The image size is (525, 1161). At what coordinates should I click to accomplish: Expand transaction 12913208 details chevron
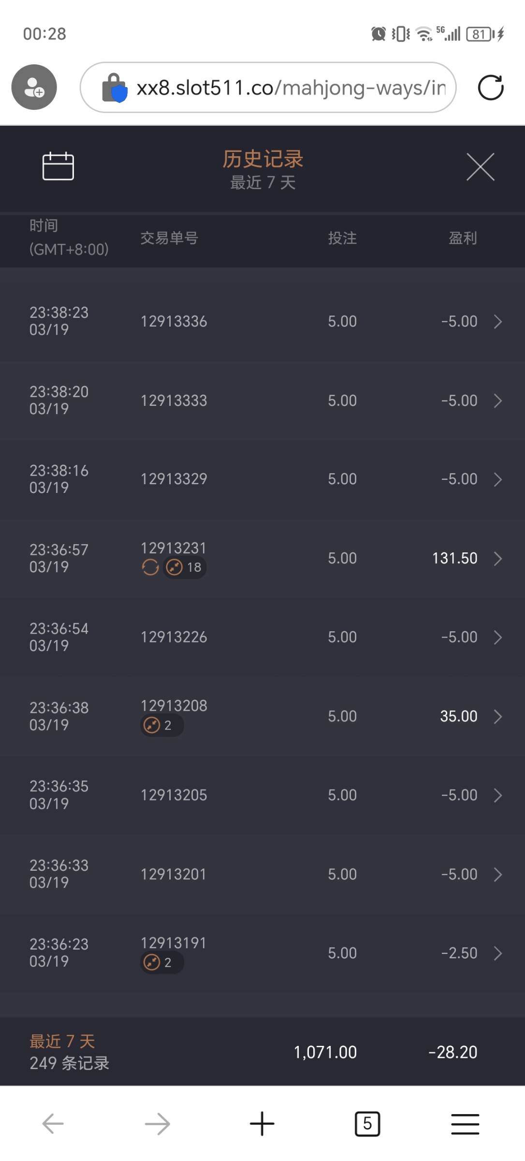498,716
